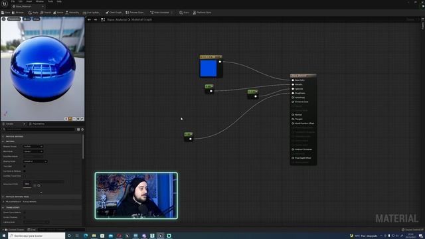This screenshot has width=425, height=239.
Task: Open the Tools menu
Action: [50, 1]
